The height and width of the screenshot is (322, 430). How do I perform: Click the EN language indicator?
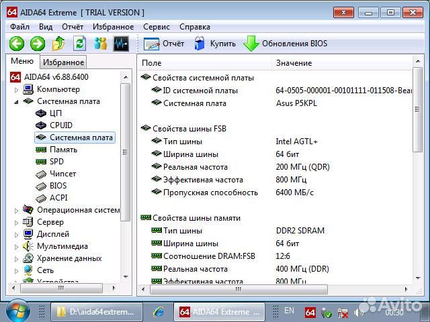289,311
